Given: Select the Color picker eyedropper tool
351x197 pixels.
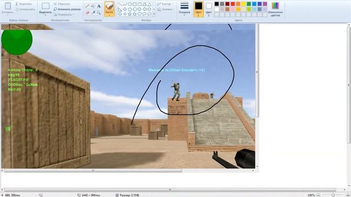Looking at the screenshot, I should click(93, 13).
